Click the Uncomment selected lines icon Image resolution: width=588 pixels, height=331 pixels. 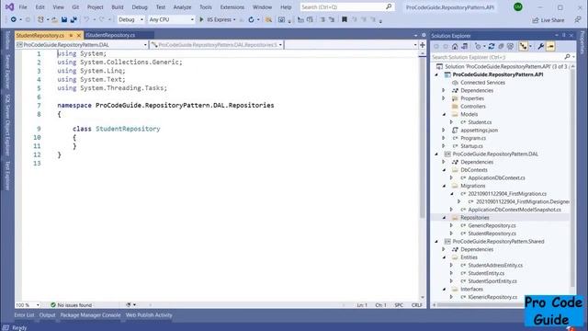tap(332, 19)
